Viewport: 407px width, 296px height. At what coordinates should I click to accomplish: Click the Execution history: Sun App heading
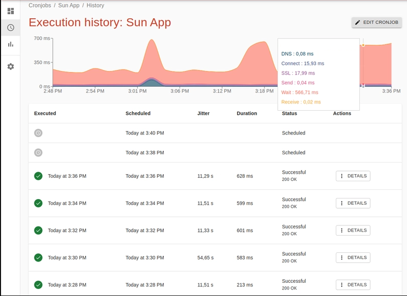(x=100, y=22)
